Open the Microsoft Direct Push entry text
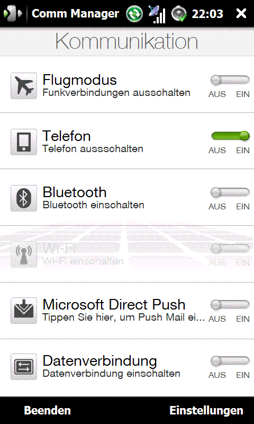Image resolution: width=254 pixels, height=424 pixels. (x=114, y=305)
